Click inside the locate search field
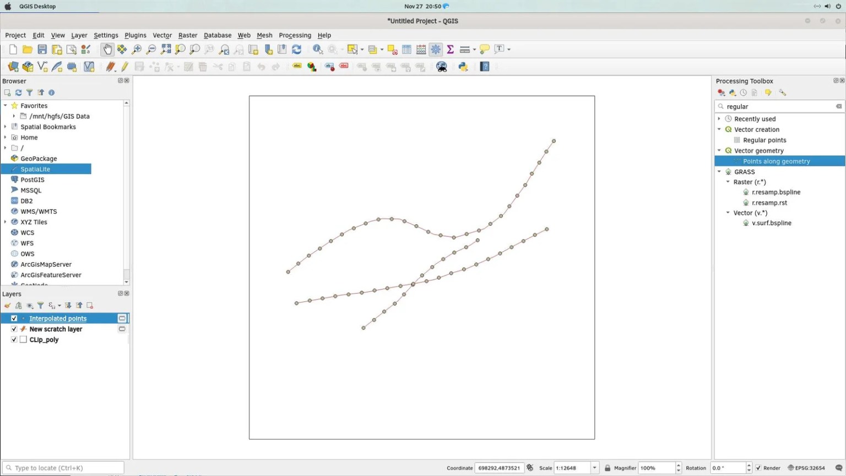Image resolution: width=846 pixels, height=476 pixels. point(63,467)
